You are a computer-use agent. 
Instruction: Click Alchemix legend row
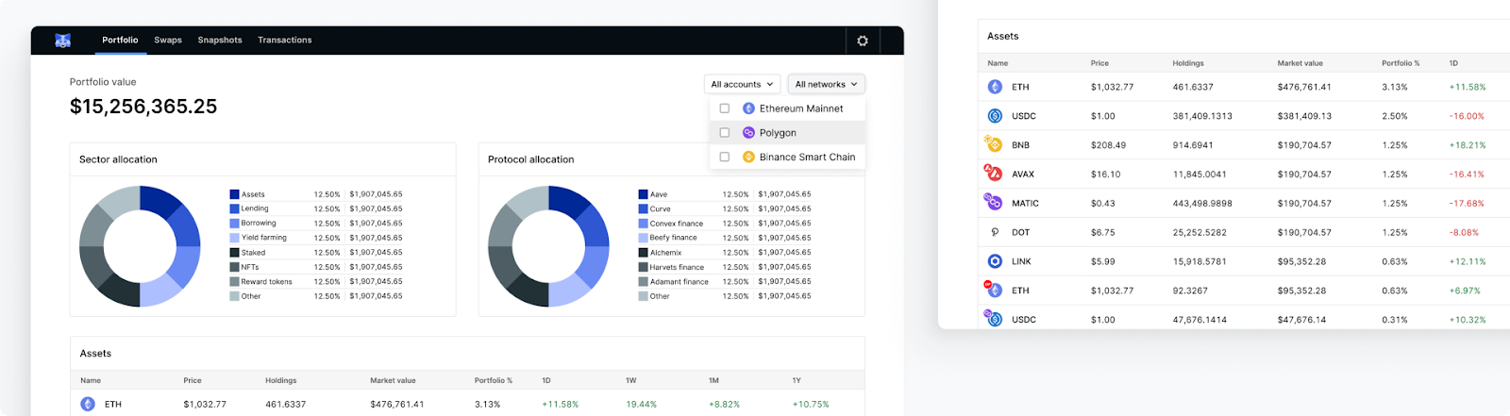tap(725, 253)
